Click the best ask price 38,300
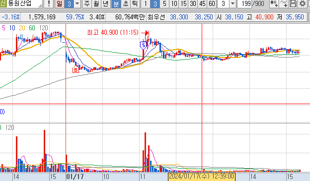Viewport: 310px width, 181px height. pos(179,17)
